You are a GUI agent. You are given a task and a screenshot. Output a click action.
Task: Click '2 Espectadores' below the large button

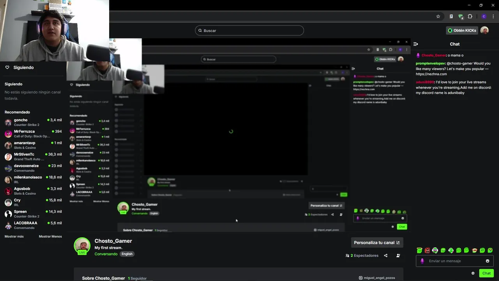coord(362,256)
